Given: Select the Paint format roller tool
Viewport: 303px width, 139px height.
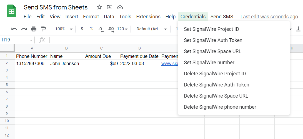Looking at the screenshot, I should (x=43, y=29).
